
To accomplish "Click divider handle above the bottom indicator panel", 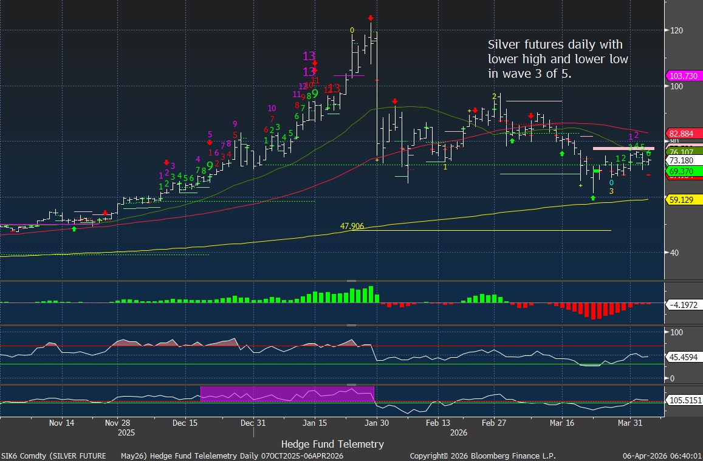I will click(x=351, y=384).
